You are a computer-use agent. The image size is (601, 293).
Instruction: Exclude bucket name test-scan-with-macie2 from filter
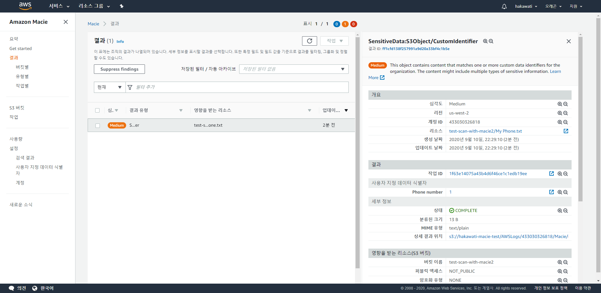coord(566,262)
